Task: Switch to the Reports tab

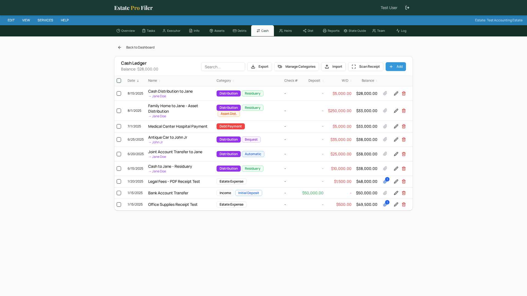Action: (x=331, y=31)
